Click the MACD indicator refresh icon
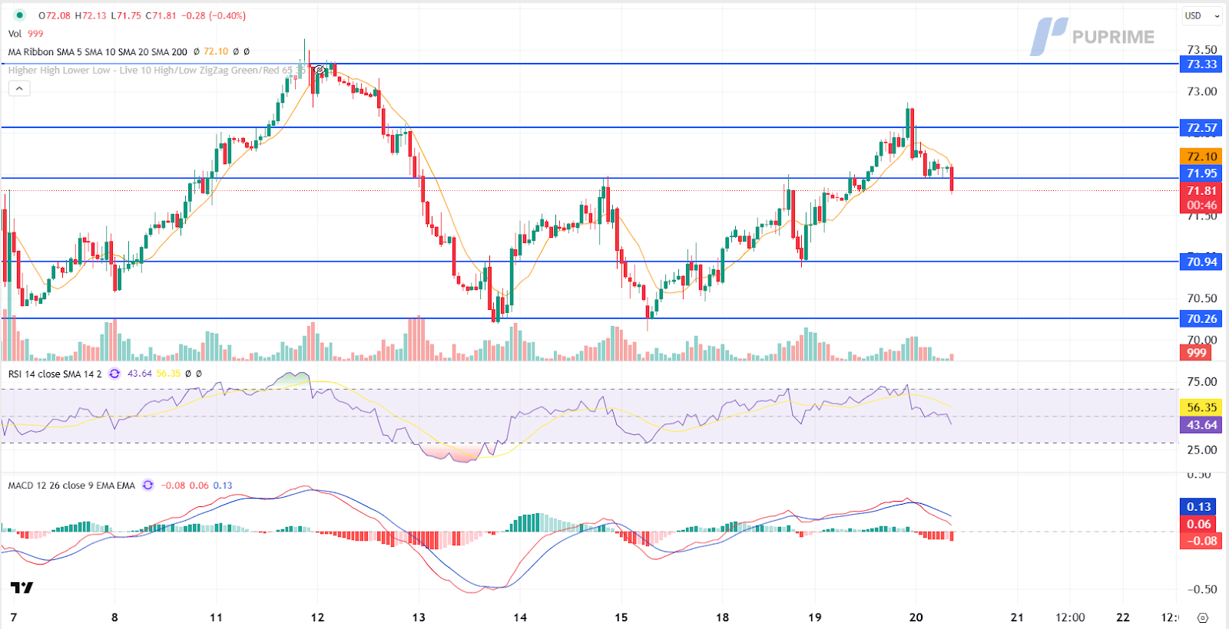Viewport: 1229px width, 629px height. coord(147,486)
